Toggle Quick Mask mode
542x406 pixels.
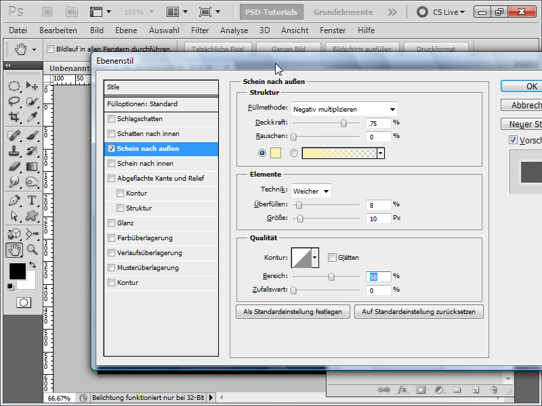24,302
